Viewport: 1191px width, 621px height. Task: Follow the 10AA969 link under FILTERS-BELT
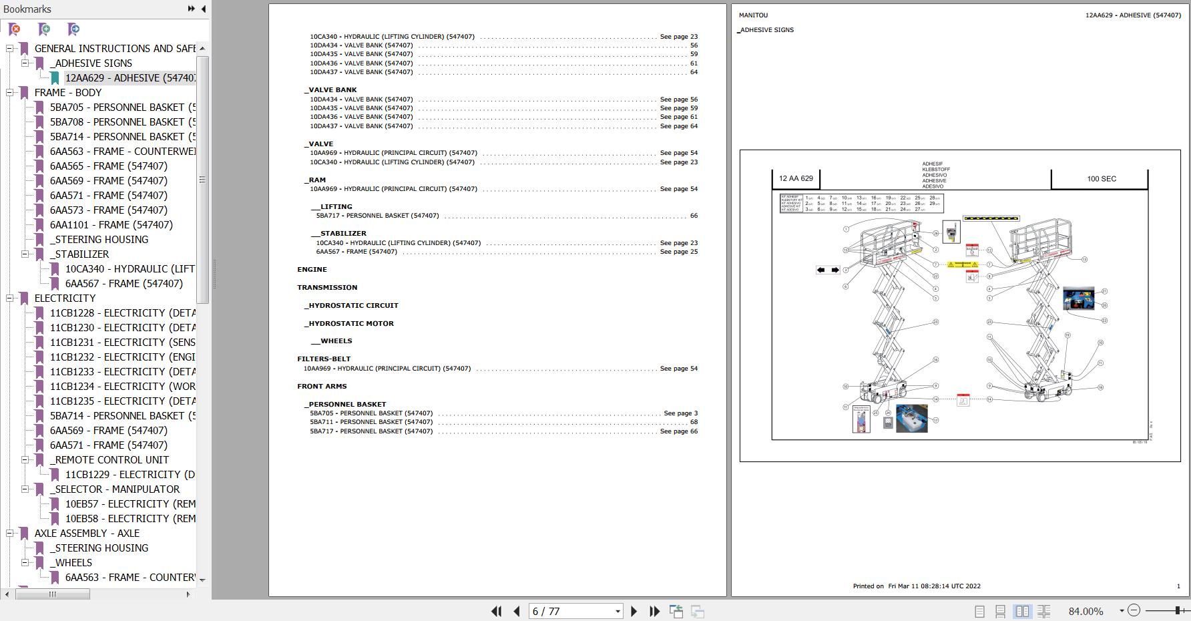[387, 369]
